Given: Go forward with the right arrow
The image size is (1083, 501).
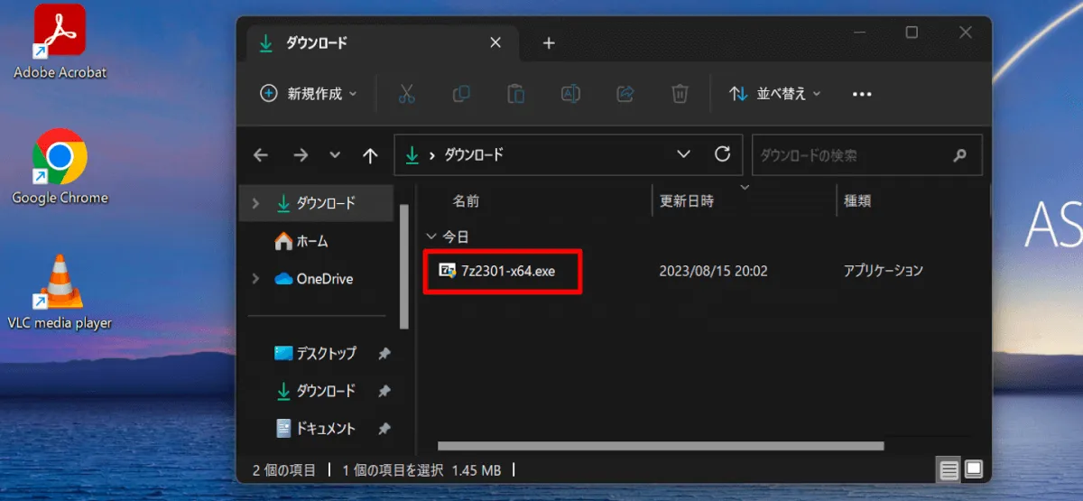Looking at the screenshot, I should (x=301, y=155).
